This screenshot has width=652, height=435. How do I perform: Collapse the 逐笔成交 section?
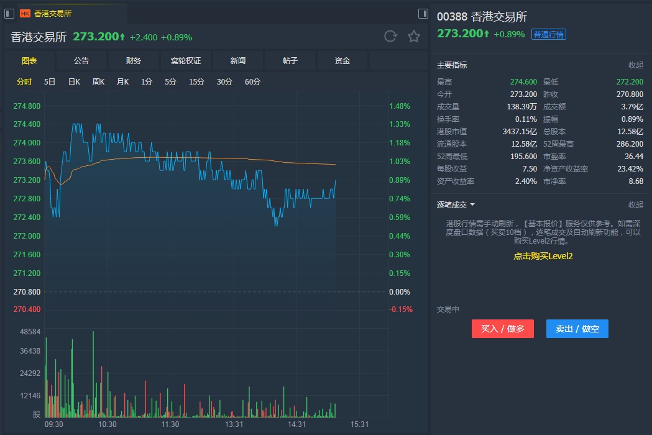pos(635,204)
